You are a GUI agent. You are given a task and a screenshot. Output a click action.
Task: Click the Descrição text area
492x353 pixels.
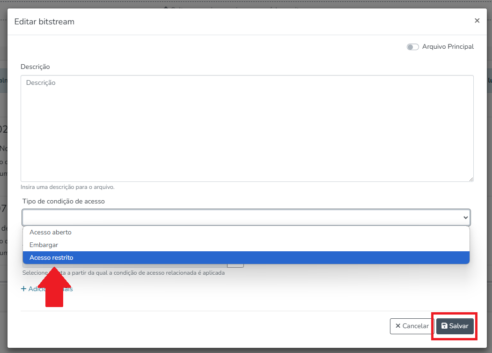[247, 128]
